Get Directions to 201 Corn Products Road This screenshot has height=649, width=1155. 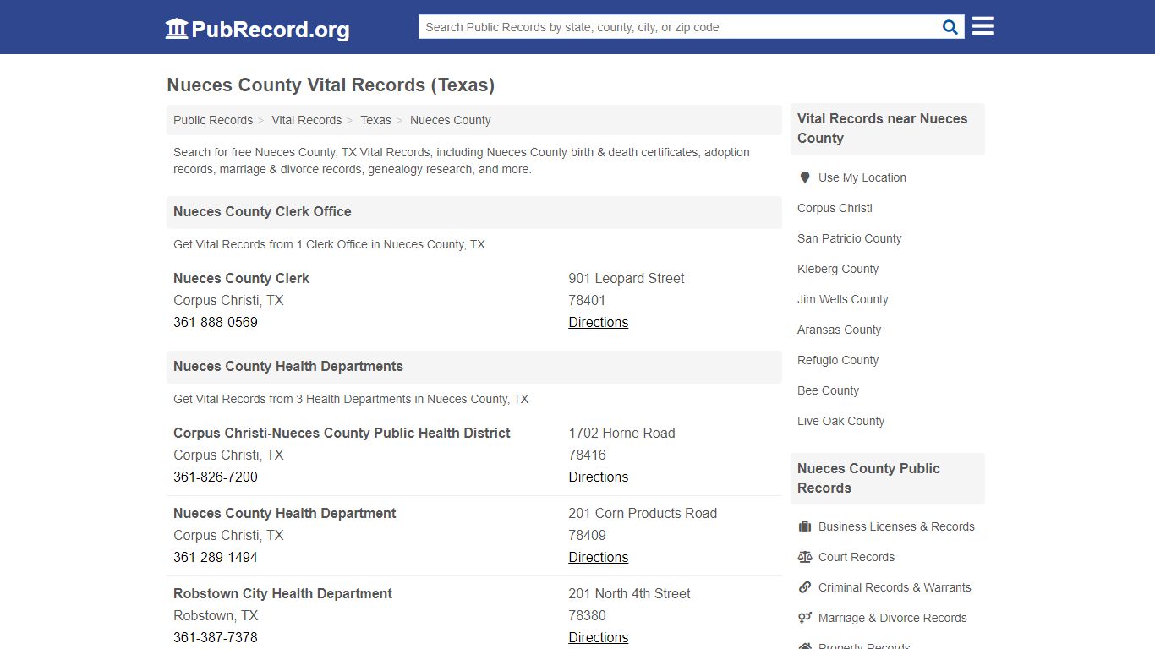coord(598,557)
